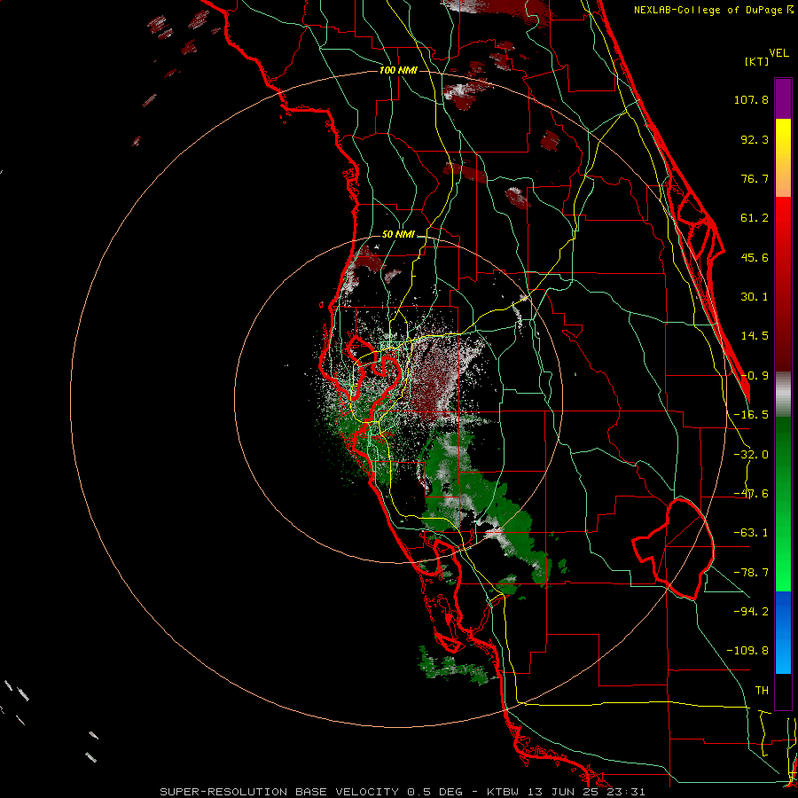
Task: Select the -78.7 scale value
Action: click(751, 573)
